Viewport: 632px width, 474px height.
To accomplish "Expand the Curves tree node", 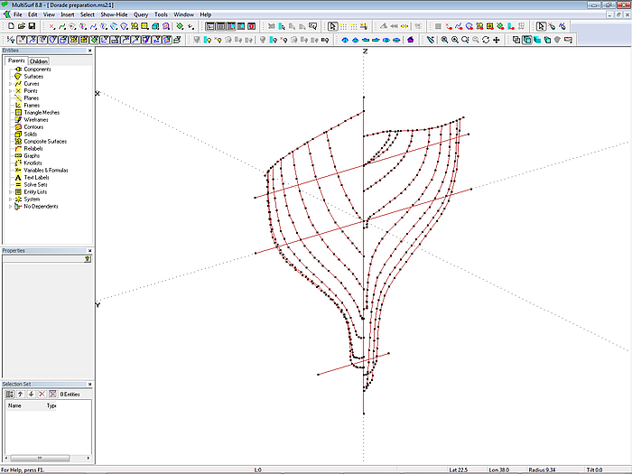I will [x=10, y=84].
